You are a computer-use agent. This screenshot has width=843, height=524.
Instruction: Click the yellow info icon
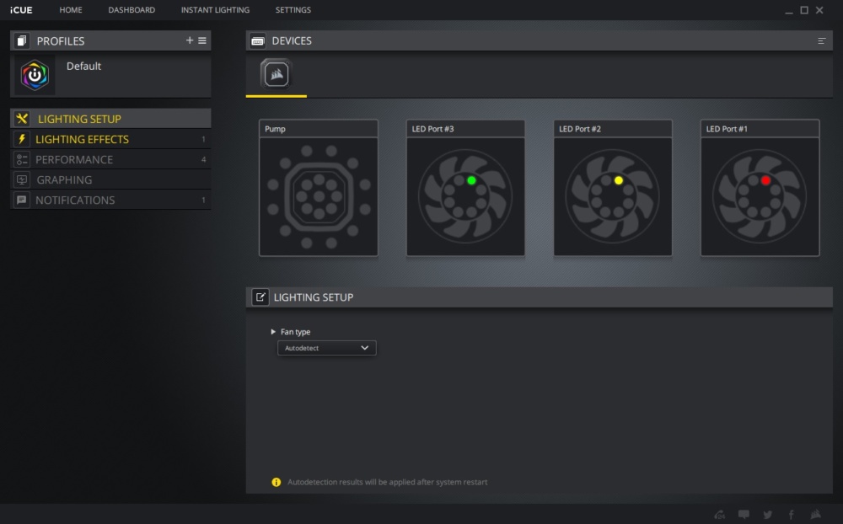click(277, 482)
